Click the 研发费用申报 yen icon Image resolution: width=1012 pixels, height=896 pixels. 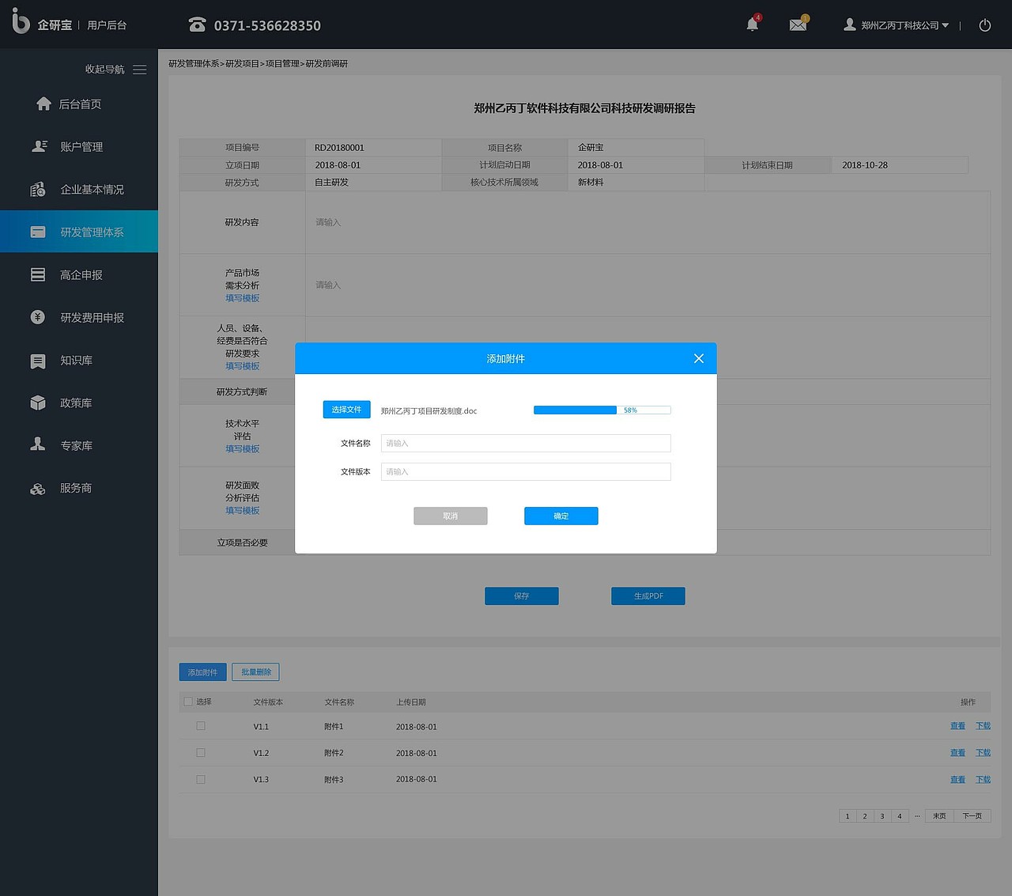click(x=38, y=317)
